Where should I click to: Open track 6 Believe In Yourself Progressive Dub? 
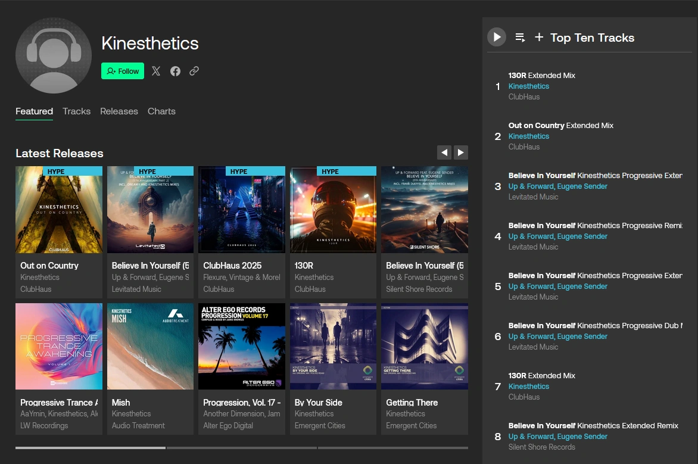click(595, 325)
